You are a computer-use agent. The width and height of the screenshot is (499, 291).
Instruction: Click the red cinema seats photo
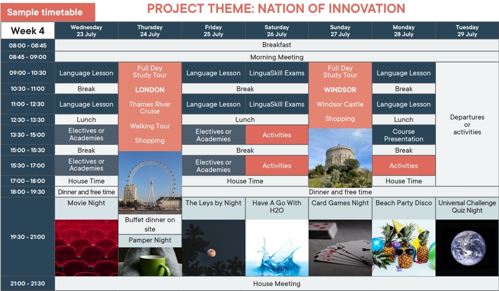pos(87,248)
